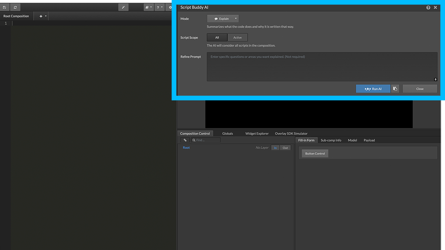Image resolution: width=445 pixels, height=250 pixels.
Task: Click the Refine Prompt resize handle
Action: click(x=436, y=80)
